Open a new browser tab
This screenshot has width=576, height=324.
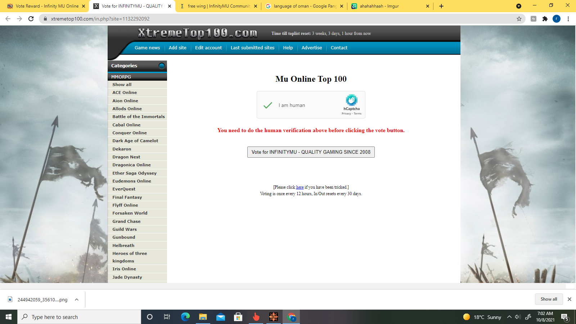441,6
